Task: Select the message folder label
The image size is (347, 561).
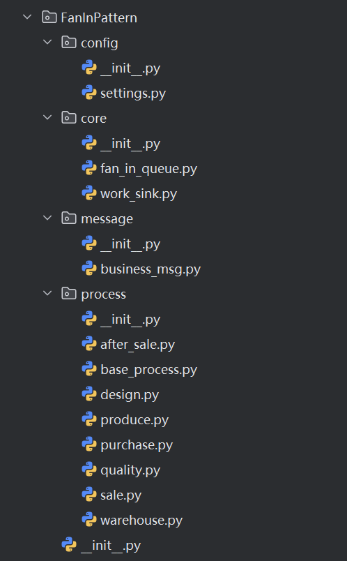Action: tap(107, 218)
